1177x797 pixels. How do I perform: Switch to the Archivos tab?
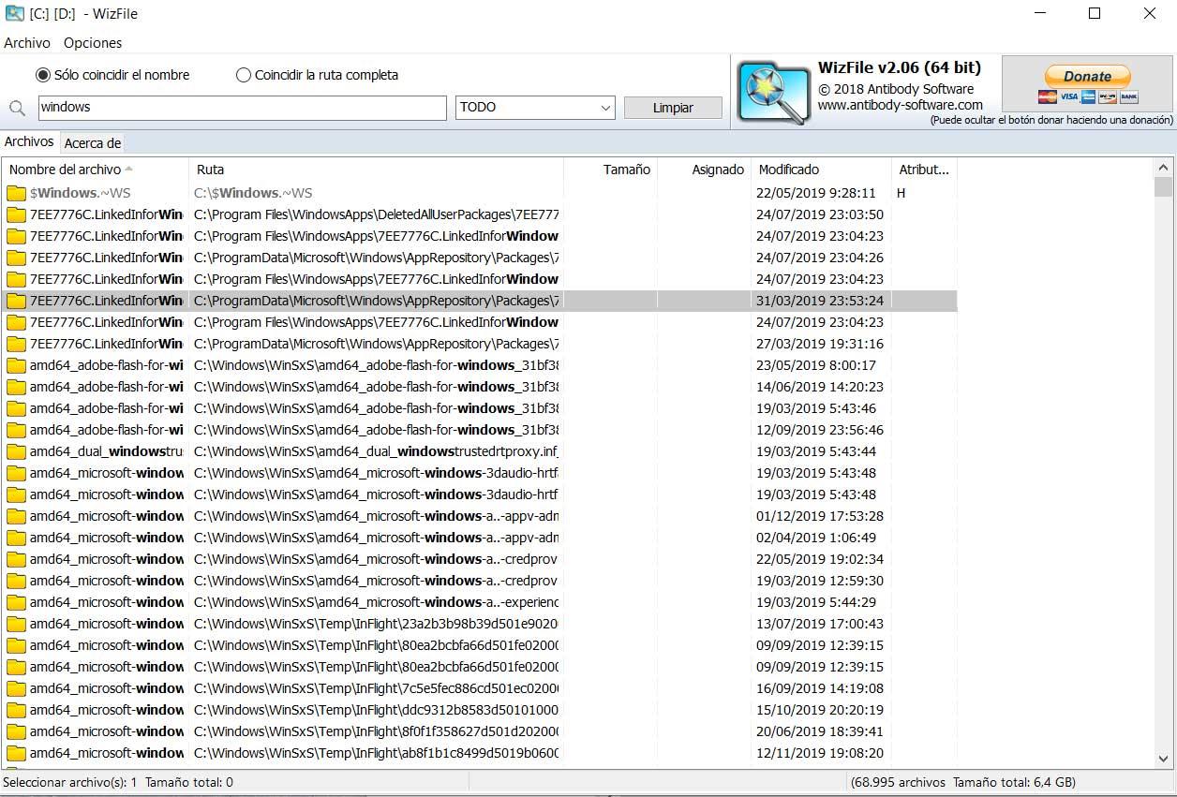click(x=29, y=141)
